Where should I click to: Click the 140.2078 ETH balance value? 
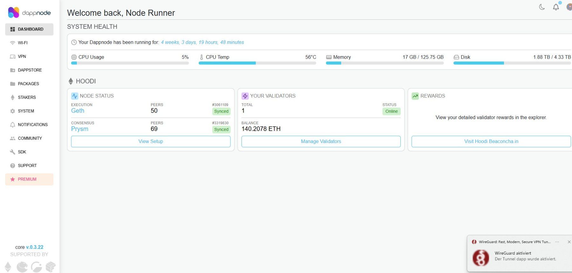[261, 129]
